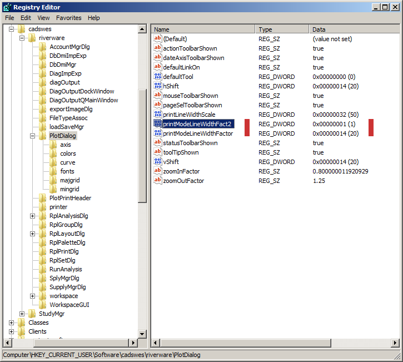Open the Favorites menu
The image size is (403, 362).
(68, 18)
